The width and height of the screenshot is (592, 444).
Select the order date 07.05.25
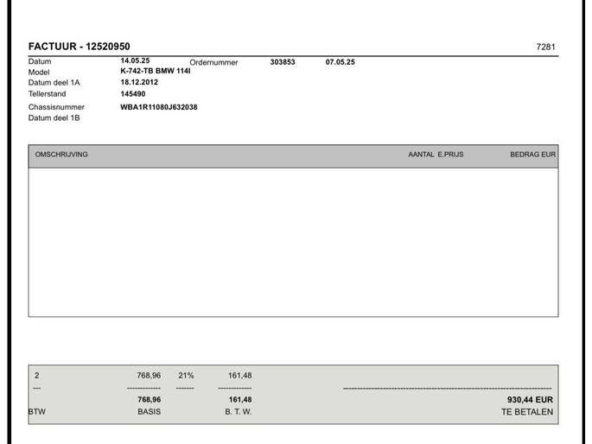tap(340, 62)
